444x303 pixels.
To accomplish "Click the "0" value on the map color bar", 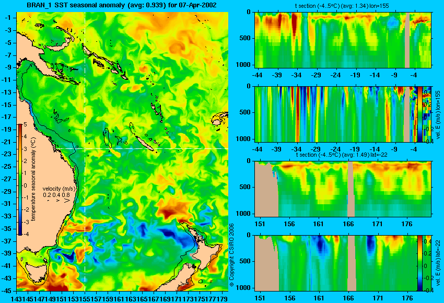I will [x=25, y=185].
